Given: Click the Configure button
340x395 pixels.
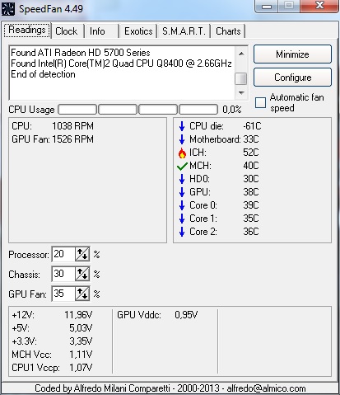Looking at the screenshot, I should click(x=292, y=78).
